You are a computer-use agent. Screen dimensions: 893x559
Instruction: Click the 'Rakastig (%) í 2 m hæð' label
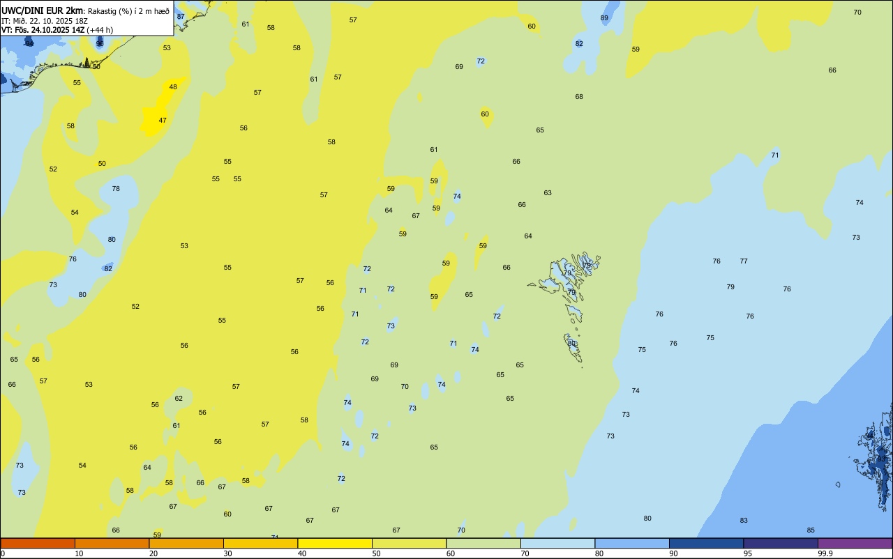[128, 10]
